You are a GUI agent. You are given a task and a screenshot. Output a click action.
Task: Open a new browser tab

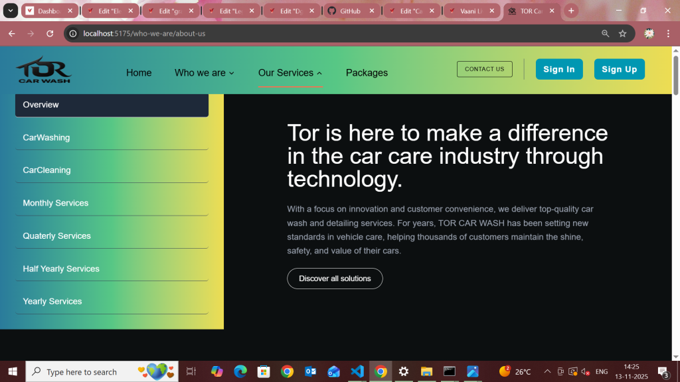(571, 11)
